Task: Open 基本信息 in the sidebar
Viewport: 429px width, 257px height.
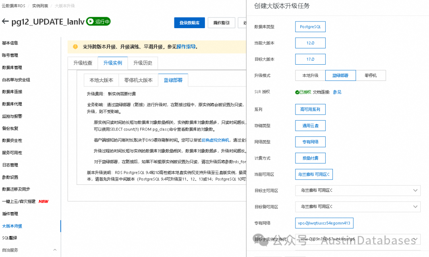Action: coord(10,43)
